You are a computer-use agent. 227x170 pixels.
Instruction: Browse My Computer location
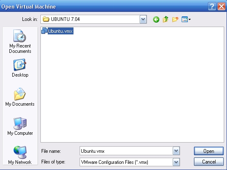(x=20, y=126)
